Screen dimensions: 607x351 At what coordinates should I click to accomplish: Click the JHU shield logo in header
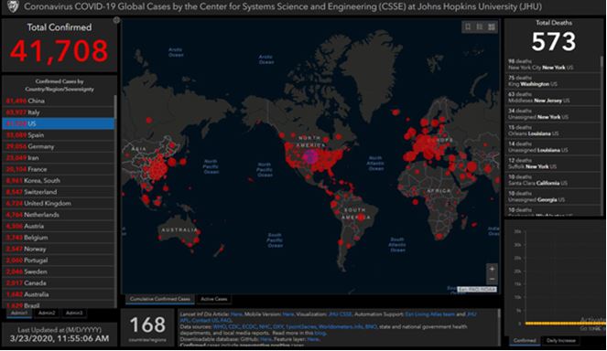13,6
